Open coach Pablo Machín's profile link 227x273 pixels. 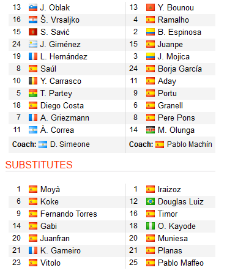click(190, 144)
